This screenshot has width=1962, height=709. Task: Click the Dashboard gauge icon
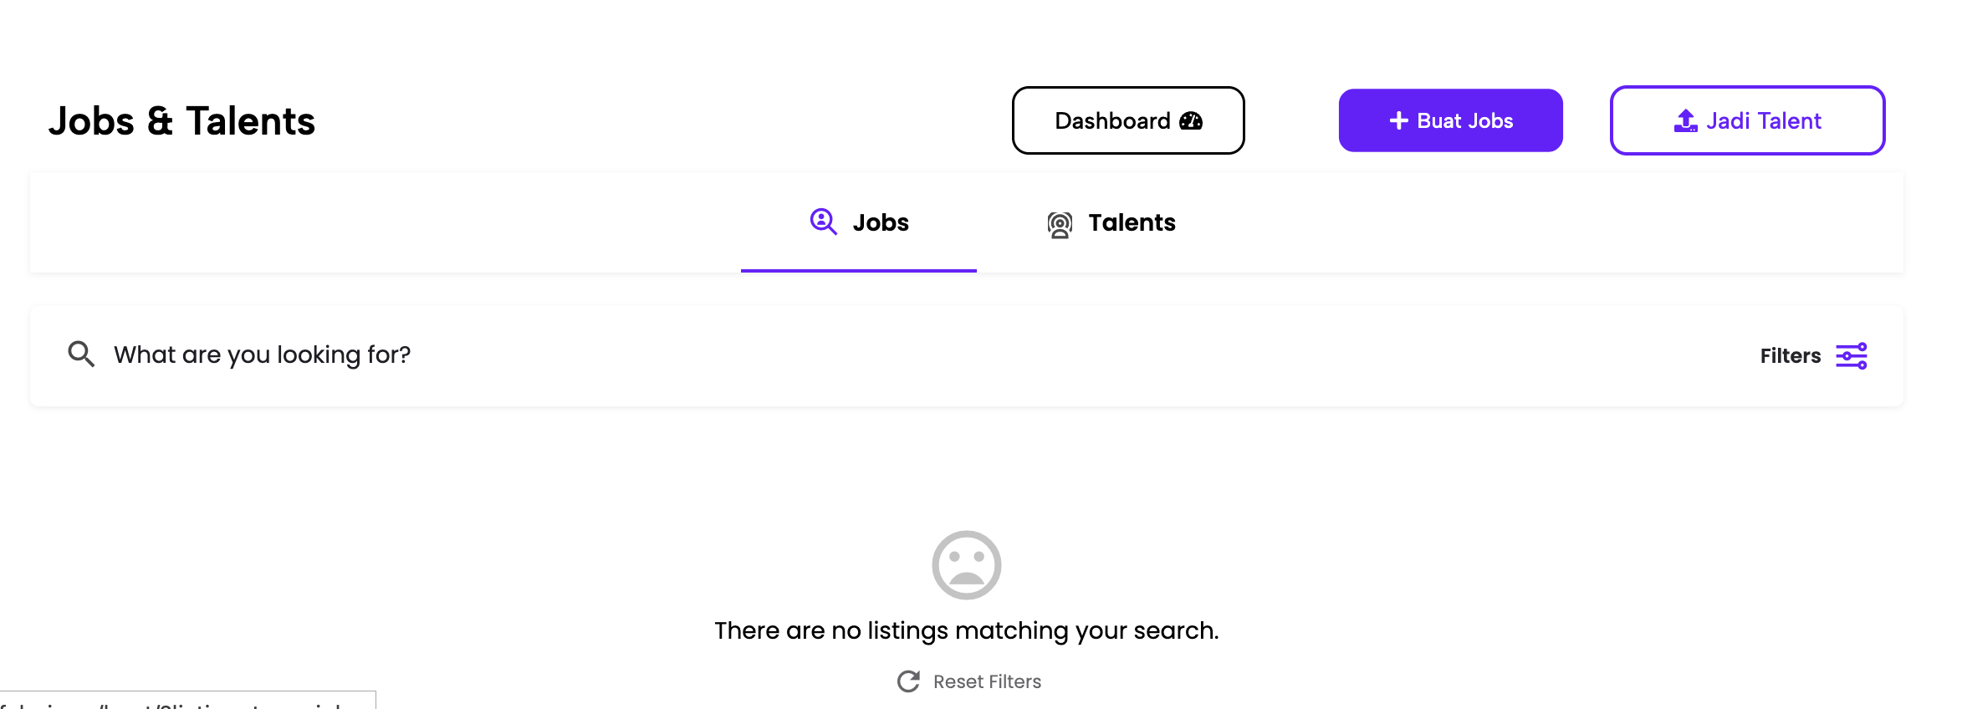pyautogui.click(x=1191, y=121)
